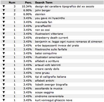Select the triangle icon beside 'non so cosi'
The height and width of the screenshot is (102, 104).
pyautogui.click(x=4, y=30)
